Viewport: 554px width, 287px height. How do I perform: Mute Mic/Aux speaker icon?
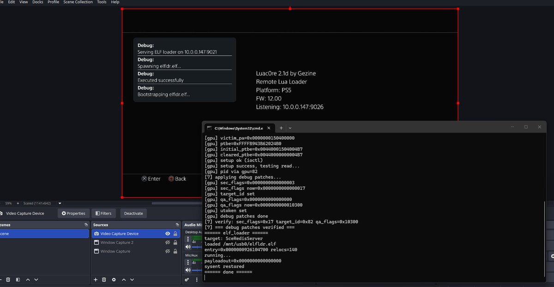tap(188, 270)
